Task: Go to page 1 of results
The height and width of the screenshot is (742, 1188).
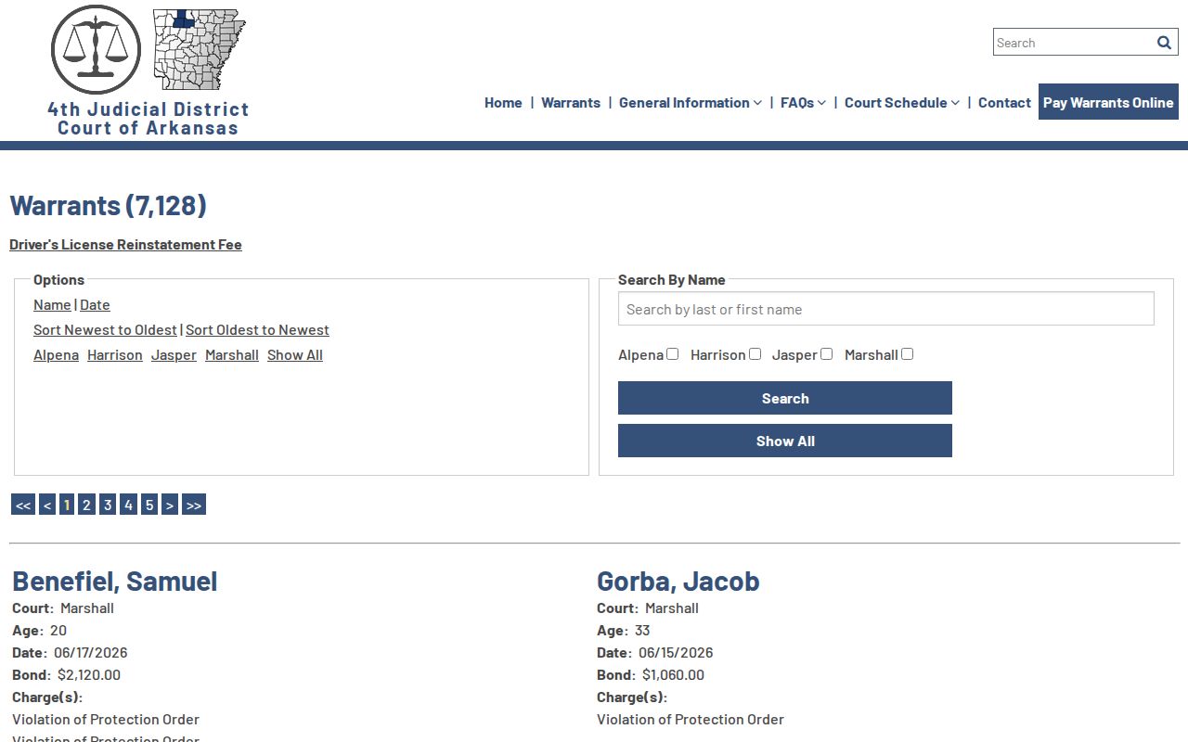Action: click(67, 505)
